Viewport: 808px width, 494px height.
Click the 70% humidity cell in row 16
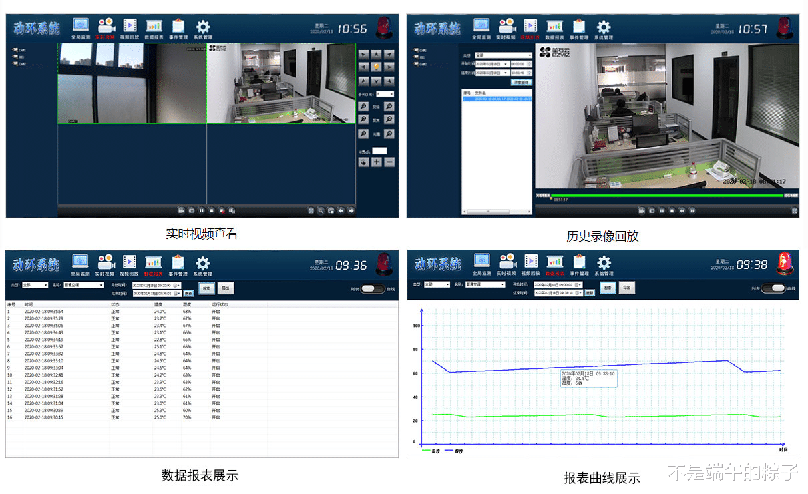[187, 417]
